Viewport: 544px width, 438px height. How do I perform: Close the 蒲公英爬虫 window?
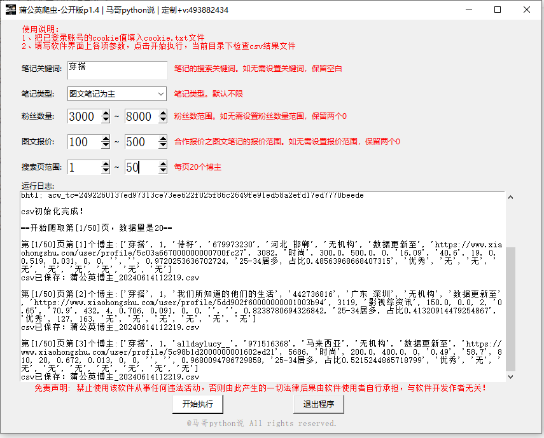click(526, 10)
